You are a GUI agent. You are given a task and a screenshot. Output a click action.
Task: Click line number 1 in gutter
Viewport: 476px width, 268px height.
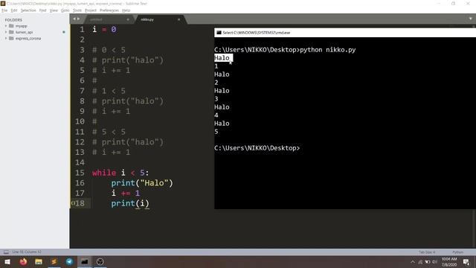point(82,30)
